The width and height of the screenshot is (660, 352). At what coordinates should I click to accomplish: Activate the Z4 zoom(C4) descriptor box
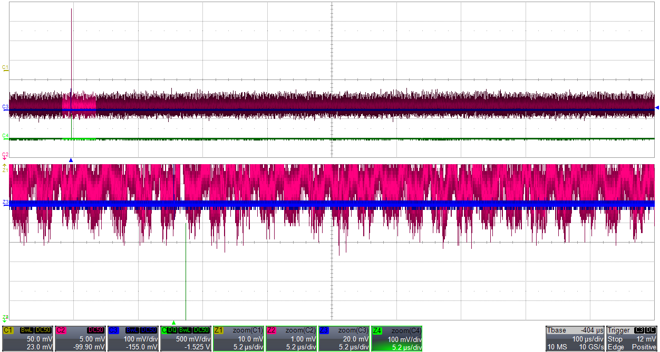point(396,338)
